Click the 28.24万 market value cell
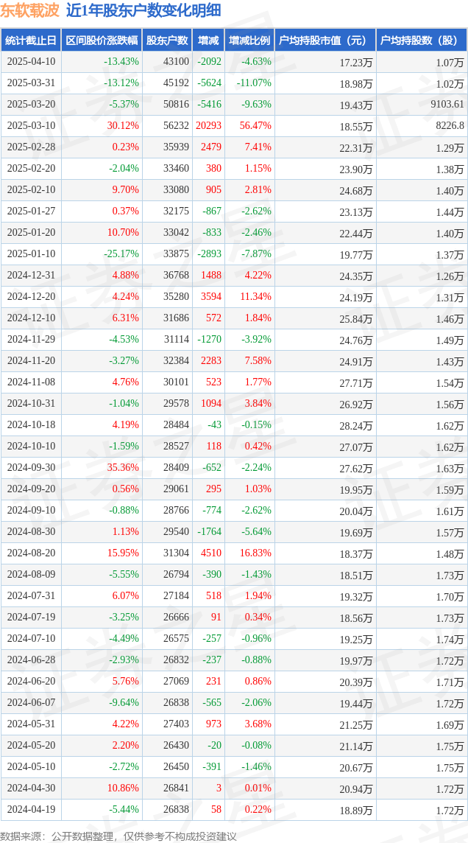This screenshot has height=843, width=468. (357, 424)
